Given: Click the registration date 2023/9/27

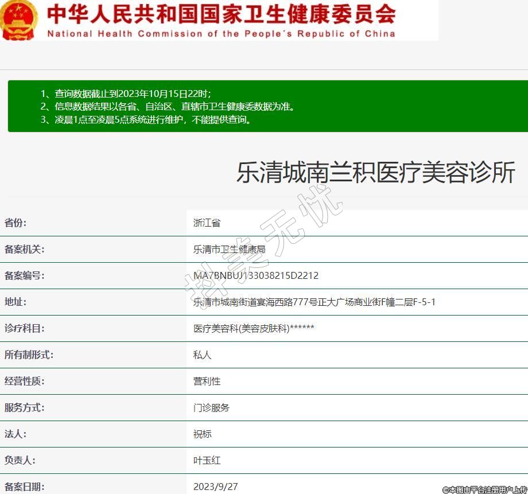Looking at the screenshot, I should click(x=215, y=487).
